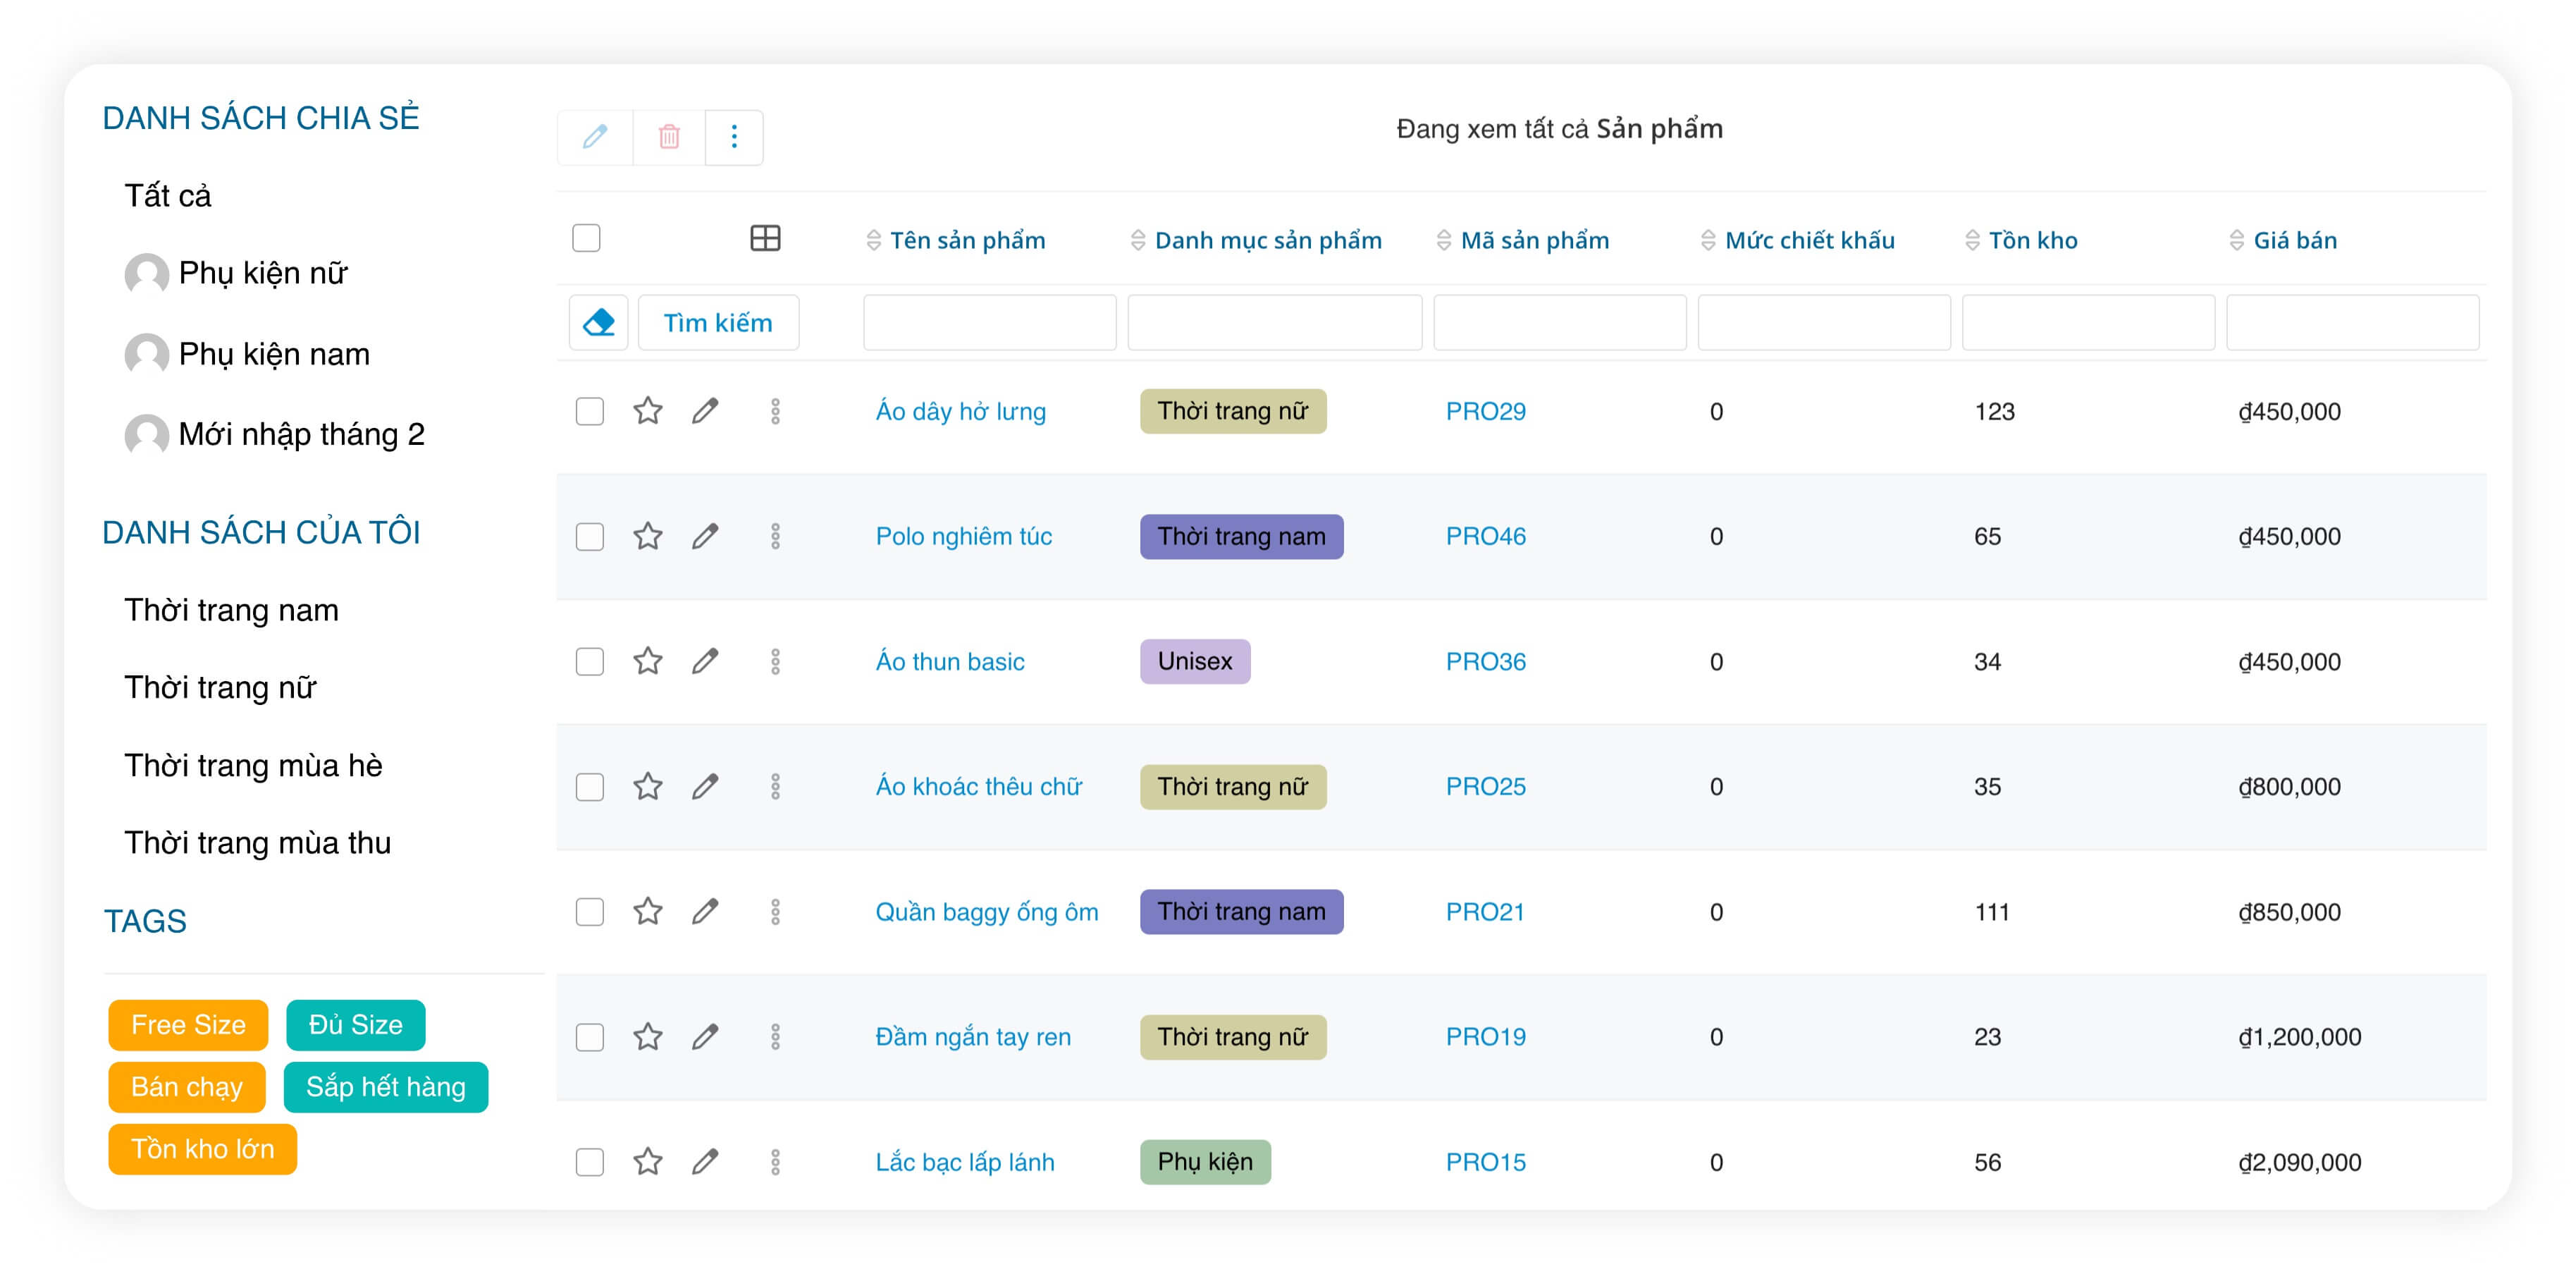Image resolution: width=2576 pixels, height=1274 pixels.
Task: Filter by the Free Size tag
Action: click(x=188, y=1024)
